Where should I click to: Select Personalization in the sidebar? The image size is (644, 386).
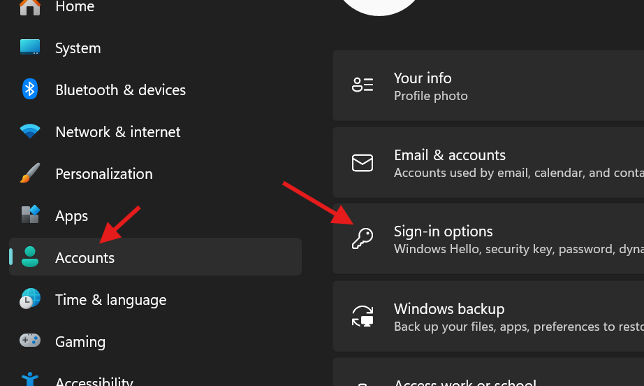(103, 174)
